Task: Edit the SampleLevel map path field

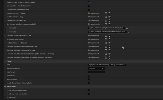Action: 106,28
